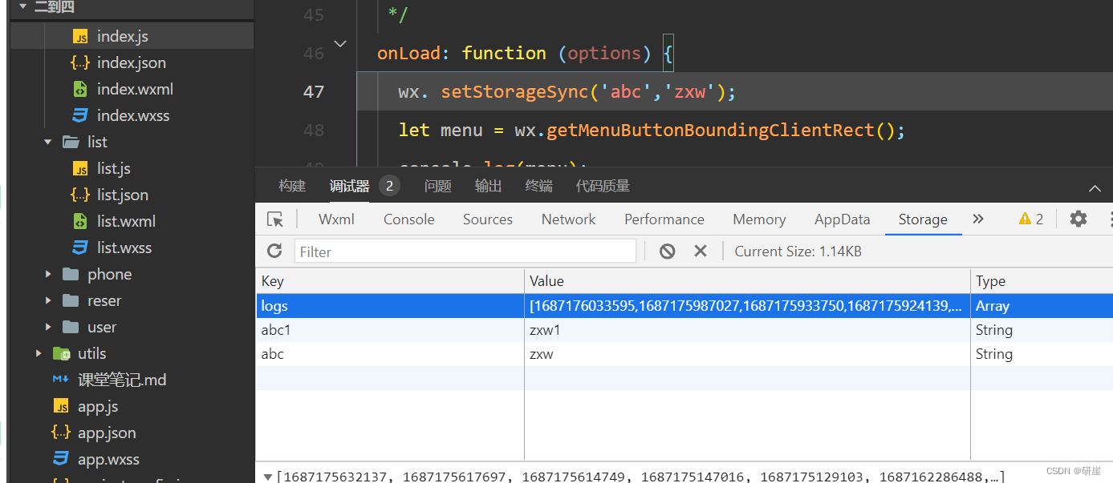The image size is (1113, 483).
Task: Collapse the debugger panel with the chevron
Action: point(1095,188)
